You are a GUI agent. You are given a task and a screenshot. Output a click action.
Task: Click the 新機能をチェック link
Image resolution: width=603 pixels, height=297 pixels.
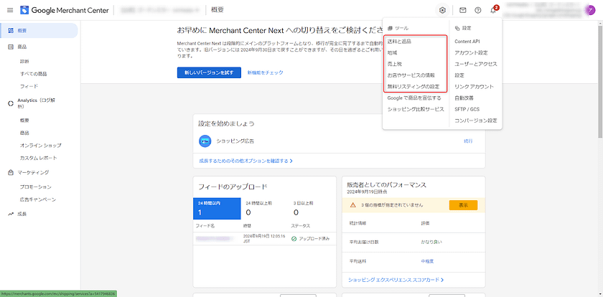pyautogui.click(x=265, y=72)
